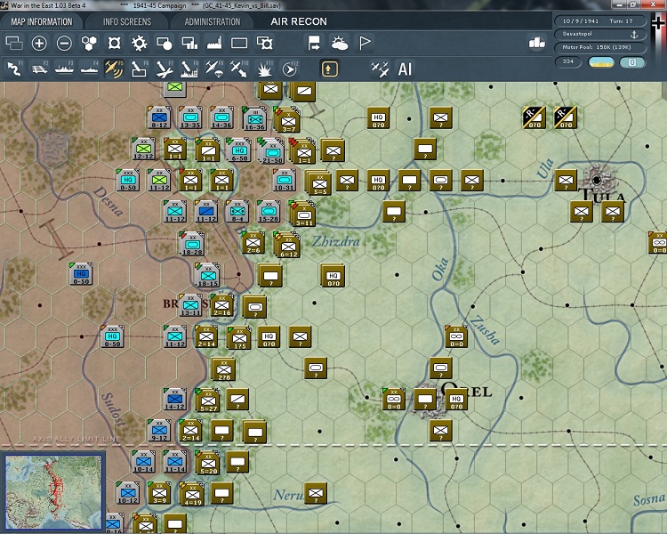Open the bar chart statistics icon
667x534 pixels.
(x=537, y=43)
